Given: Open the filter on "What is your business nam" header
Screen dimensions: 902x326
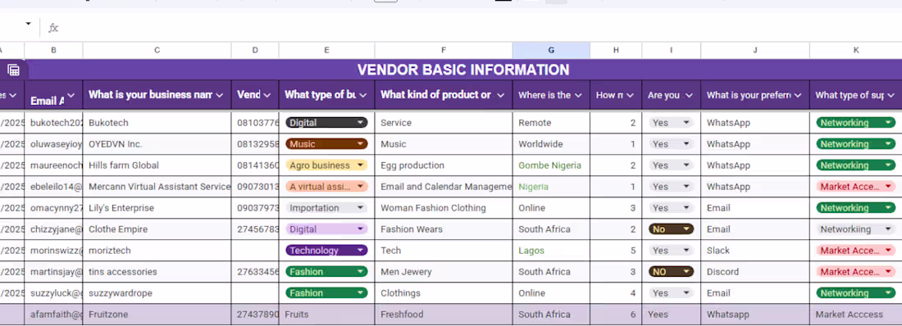Looking at the screenshot, I should pos(219,96).
